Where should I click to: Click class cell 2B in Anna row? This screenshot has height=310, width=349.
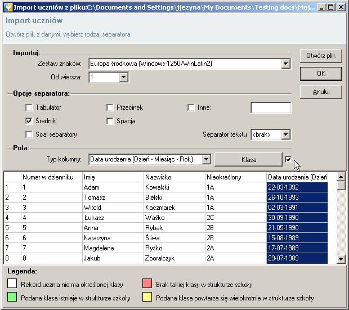(236, 228)
